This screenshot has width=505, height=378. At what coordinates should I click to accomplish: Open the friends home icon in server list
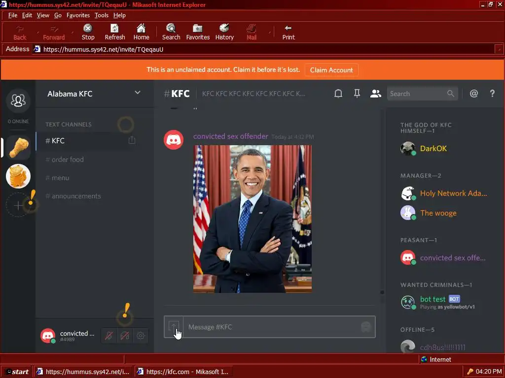(18, 100)
